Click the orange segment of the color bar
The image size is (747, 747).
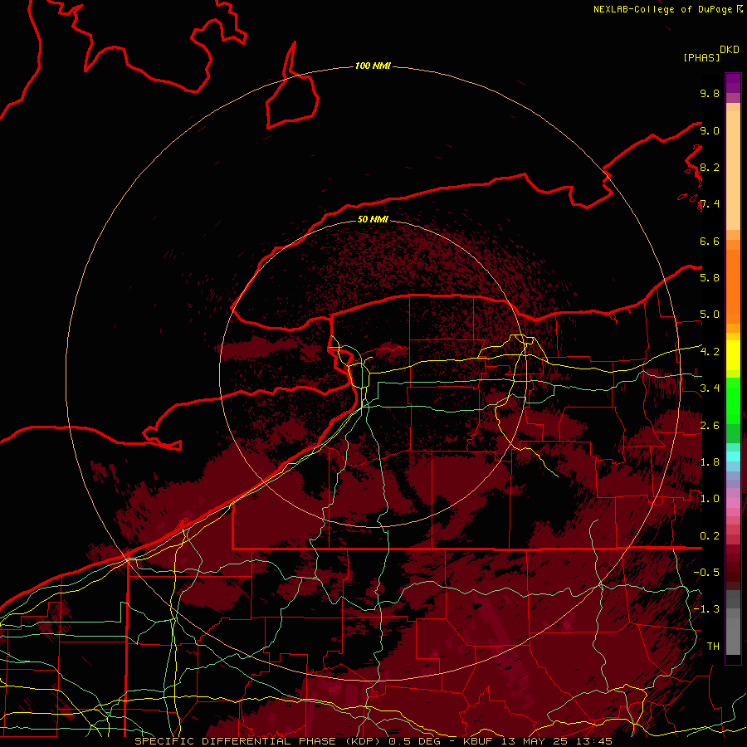pos(733,286)
